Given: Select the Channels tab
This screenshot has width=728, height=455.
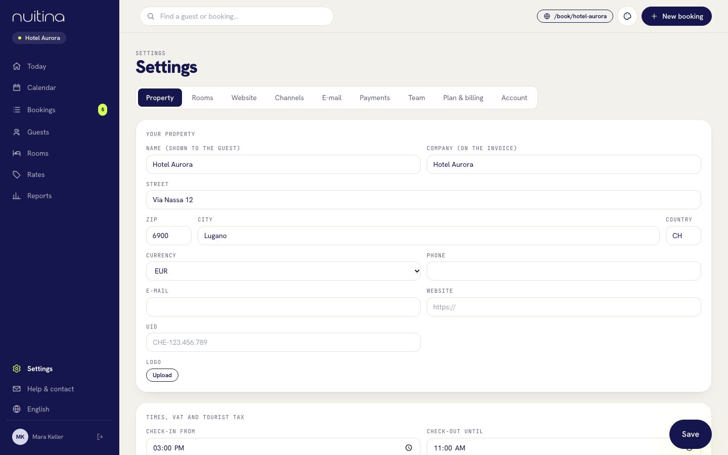Looking at the screenshot, I should point(289,98).
